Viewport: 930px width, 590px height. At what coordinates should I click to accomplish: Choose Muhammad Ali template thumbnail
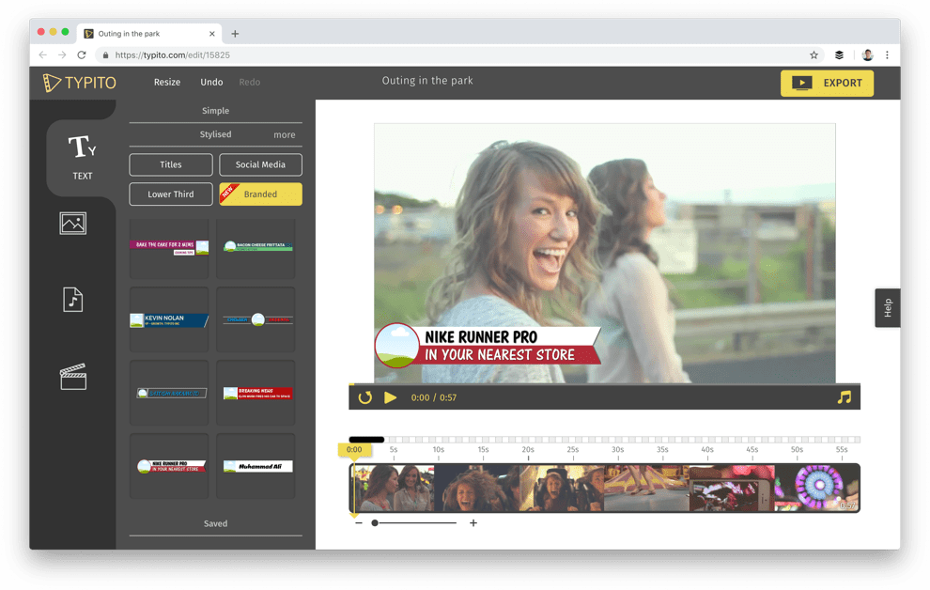coord(256,466)
